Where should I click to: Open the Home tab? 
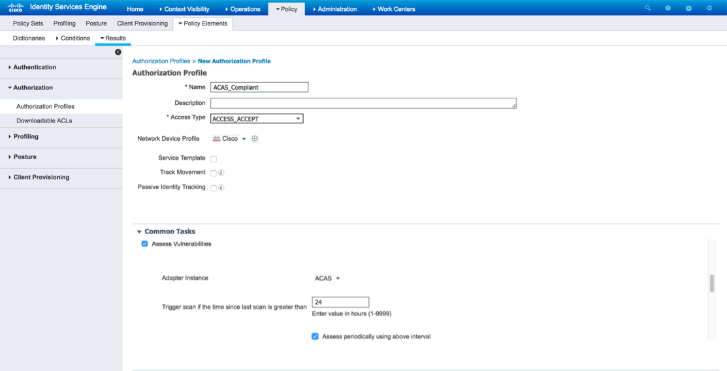(135, 8)
